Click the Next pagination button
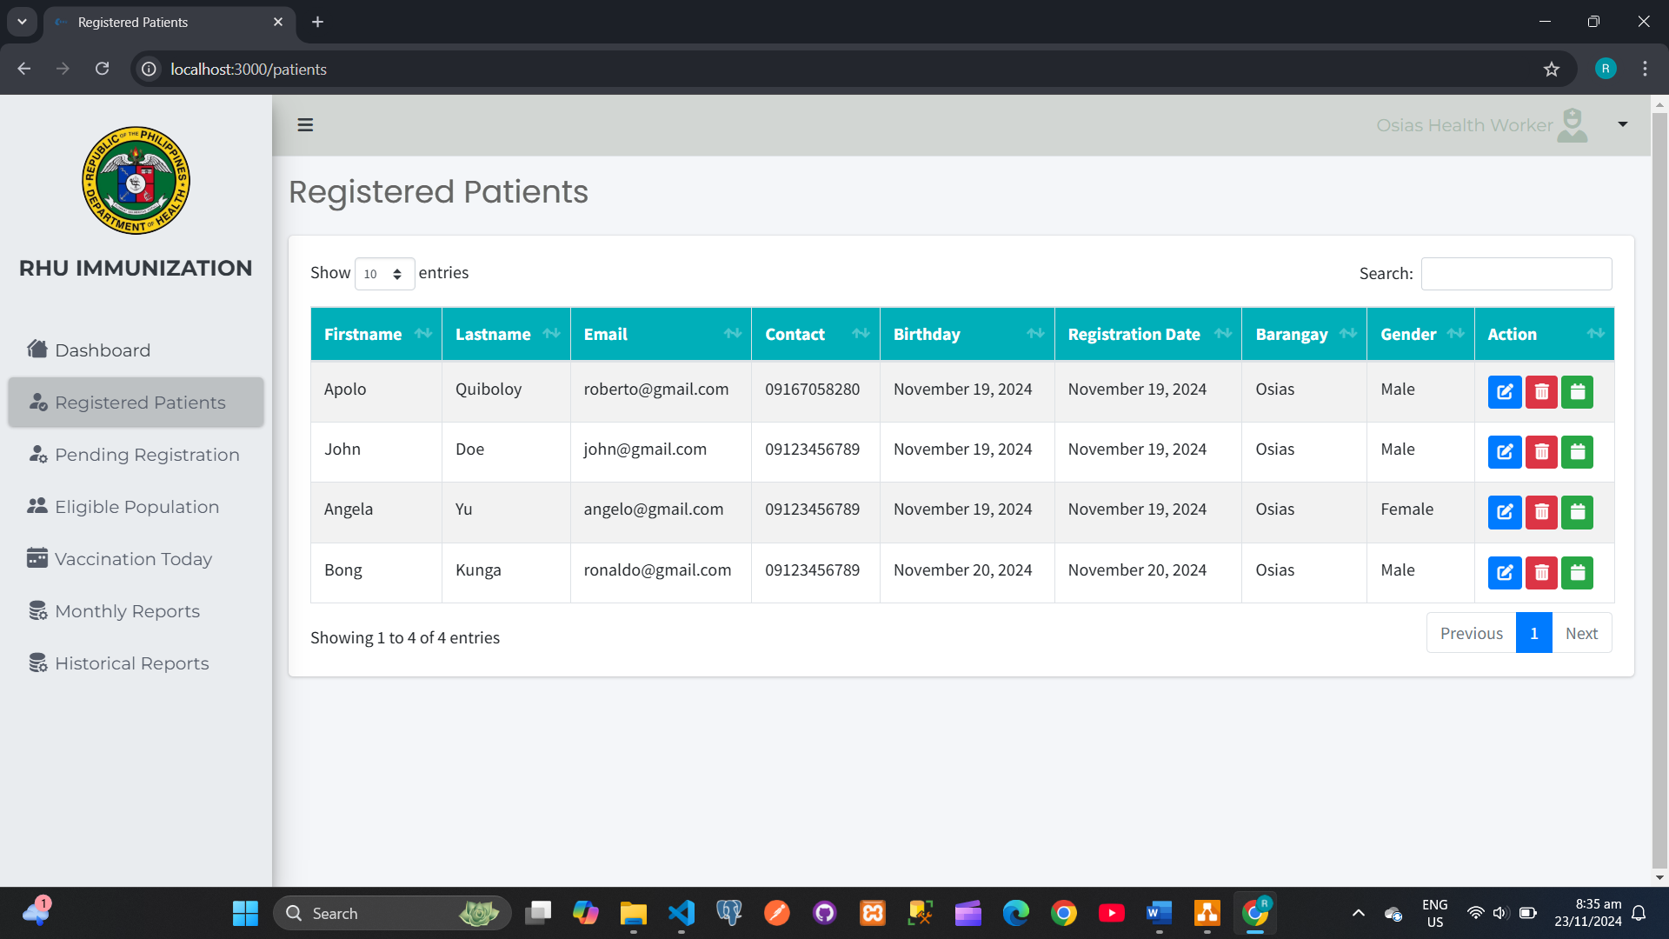 [1581, 632]
